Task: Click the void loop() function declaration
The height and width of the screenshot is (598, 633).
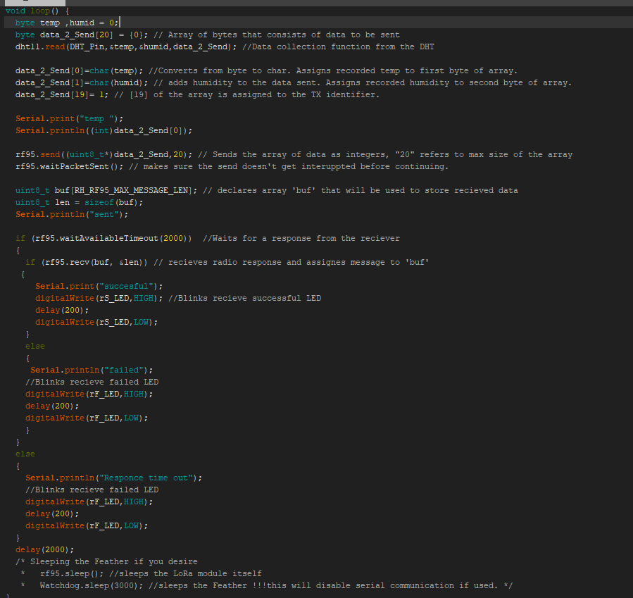Action: [37, 11]
